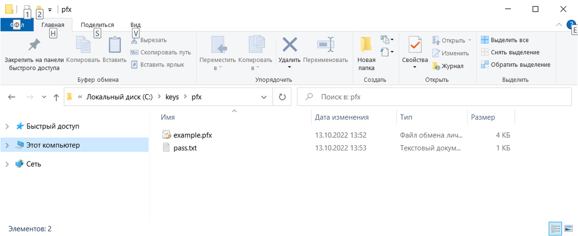578x236 pixels.
Task: Select Этот компьютер in navigation pane
Action: (53, 145)
